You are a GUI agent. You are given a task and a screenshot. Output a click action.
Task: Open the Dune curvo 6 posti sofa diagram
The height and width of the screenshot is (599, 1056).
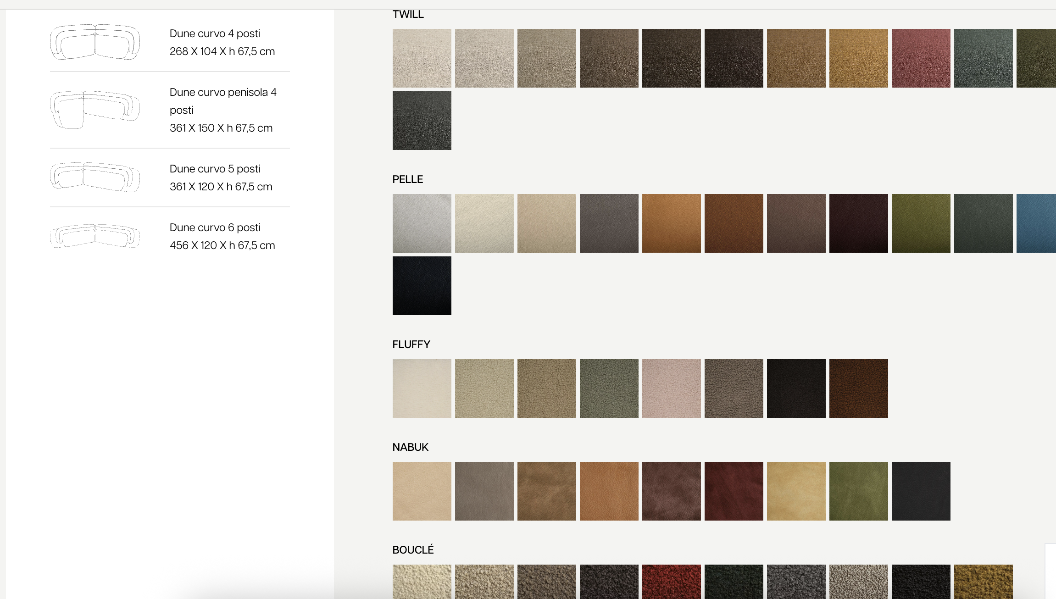[95, 236]
